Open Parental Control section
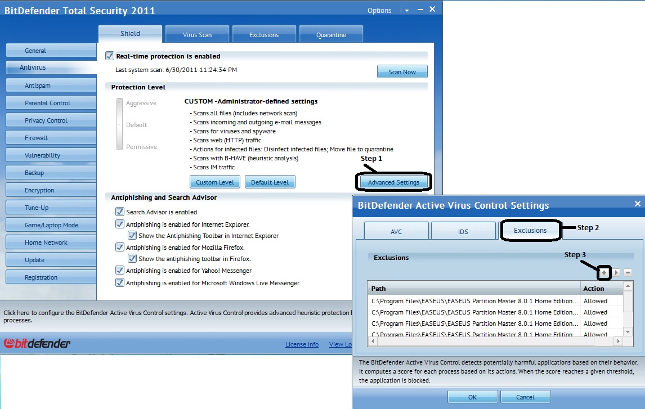The image size is (645, 409). pyautogui.click(x=51, y=103)
